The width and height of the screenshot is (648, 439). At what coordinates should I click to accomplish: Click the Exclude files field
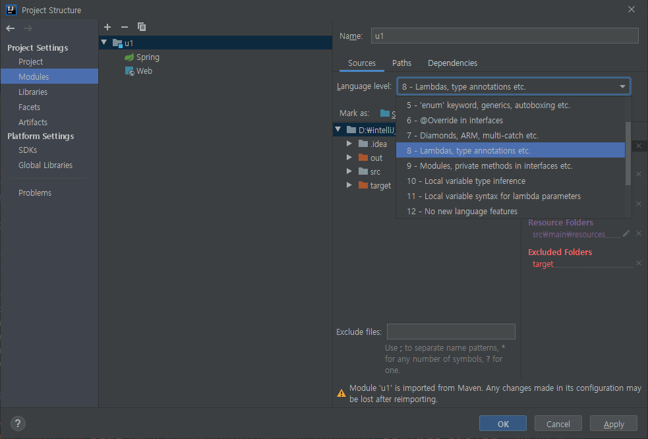(x=451, y=332)
